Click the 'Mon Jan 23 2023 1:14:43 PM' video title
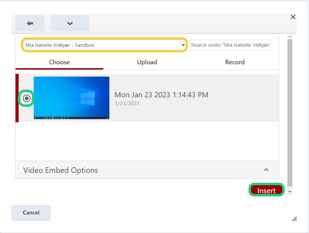 [x=161, y=95]
